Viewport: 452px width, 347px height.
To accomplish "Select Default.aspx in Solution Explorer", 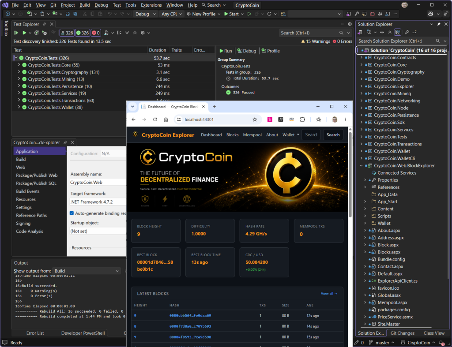I will point(390,273).
